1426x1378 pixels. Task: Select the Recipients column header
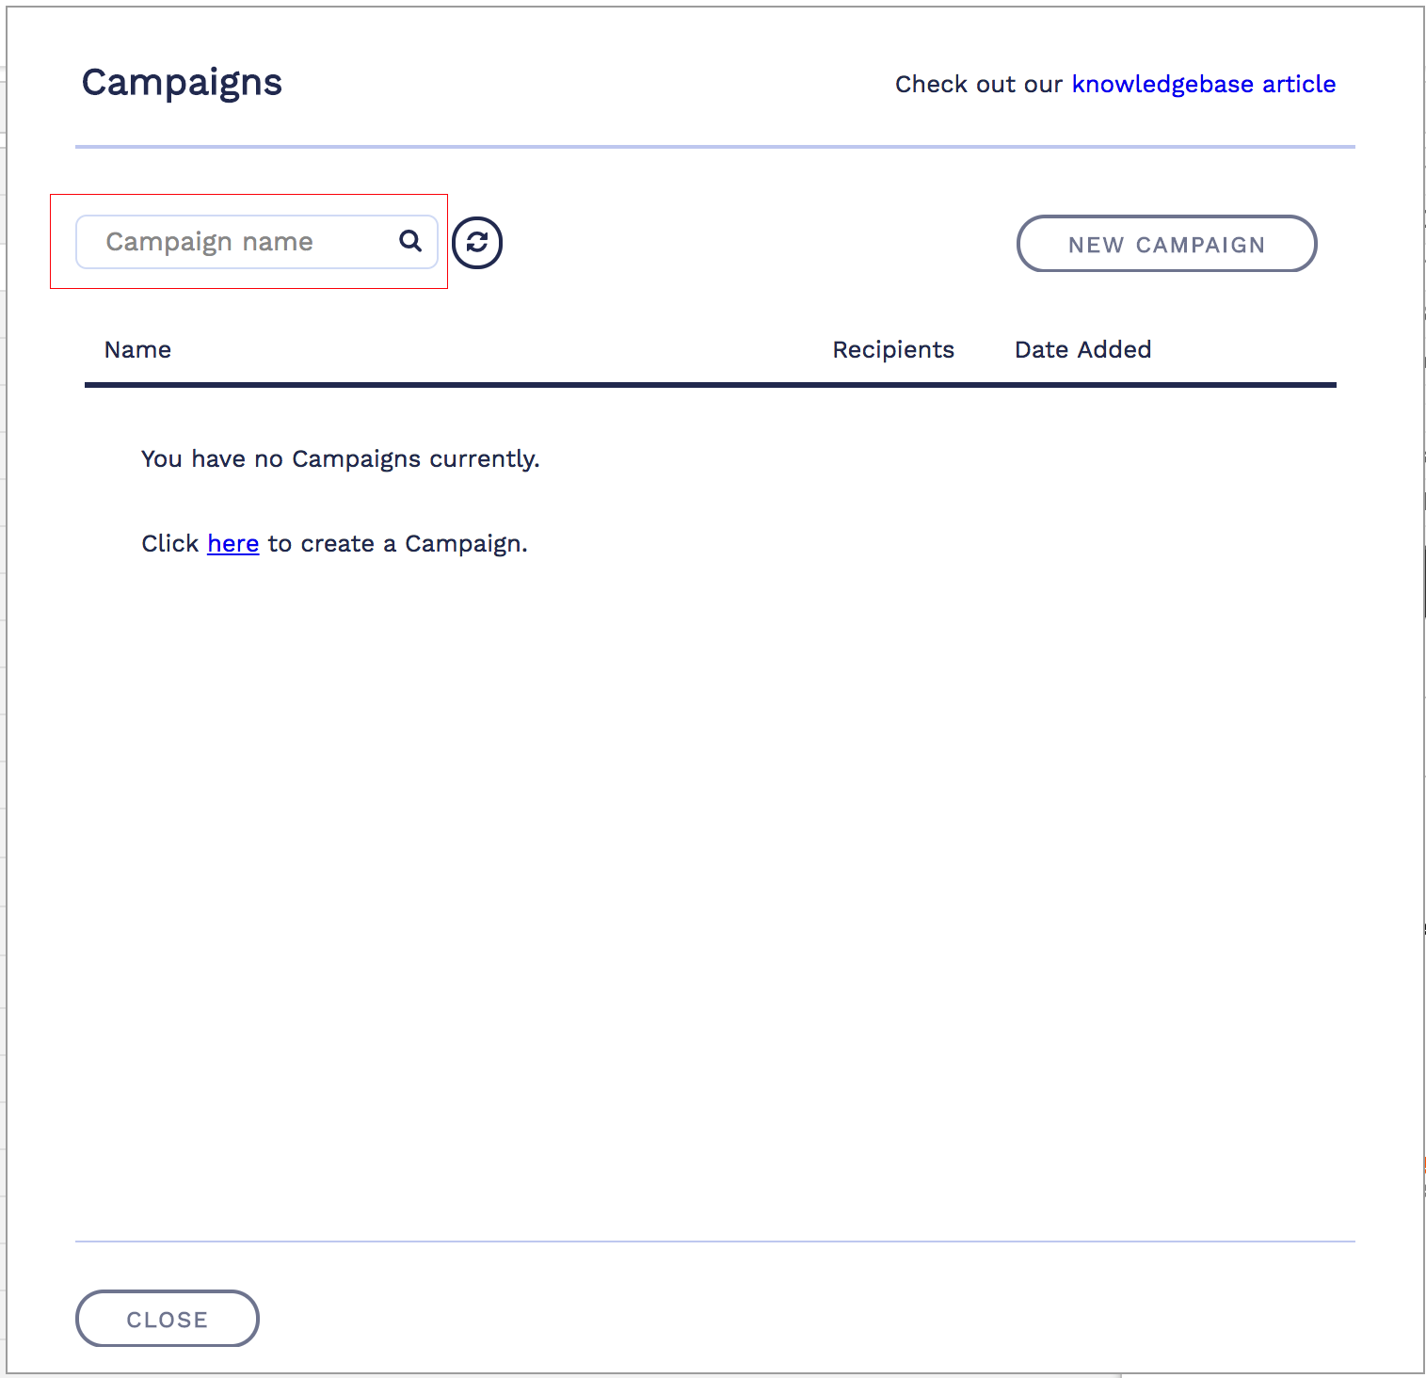892,350
